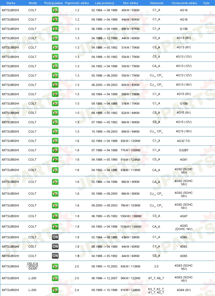The width and height of the screenshot is (215, 296).
Task: Click the 92kW / 125KM power cell
Action: tap(131, 141)
